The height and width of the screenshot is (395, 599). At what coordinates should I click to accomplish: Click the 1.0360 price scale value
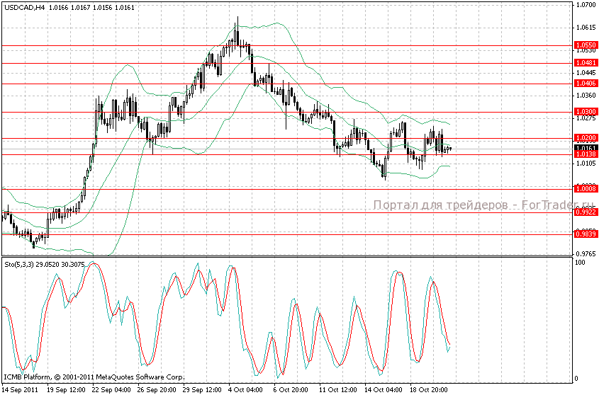click(586, 96)
